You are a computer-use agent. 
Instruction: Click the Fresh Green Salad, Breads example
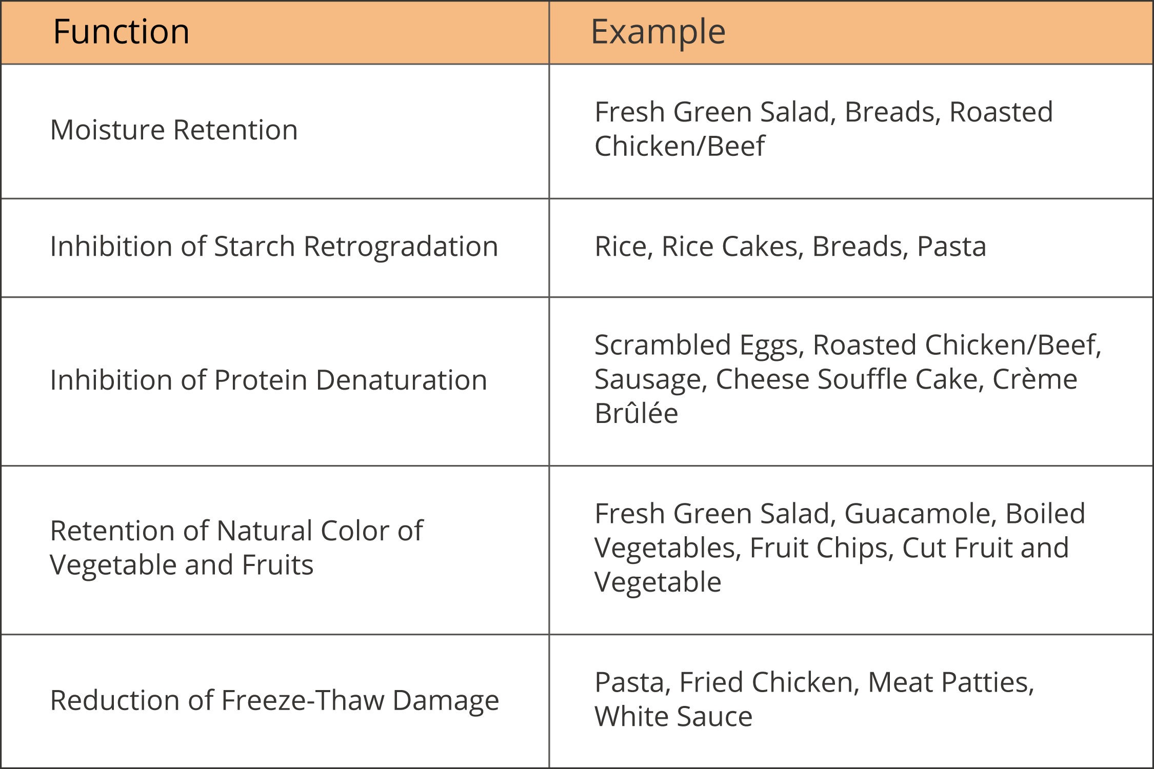851,131
